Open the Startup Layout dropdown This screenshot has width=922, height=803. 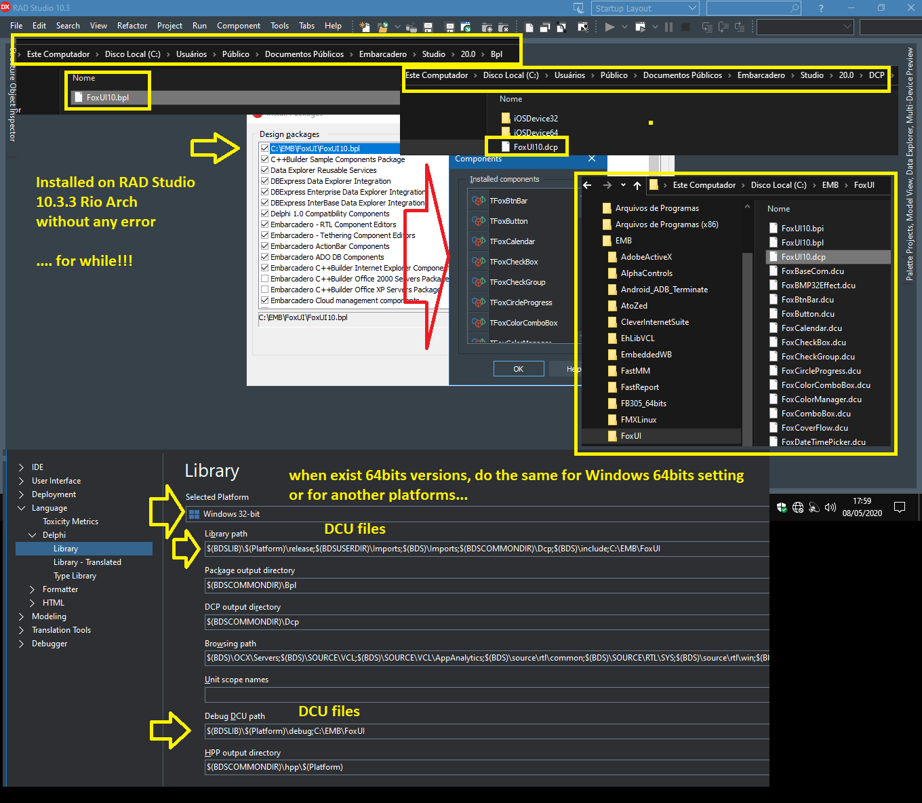(645, 8)
